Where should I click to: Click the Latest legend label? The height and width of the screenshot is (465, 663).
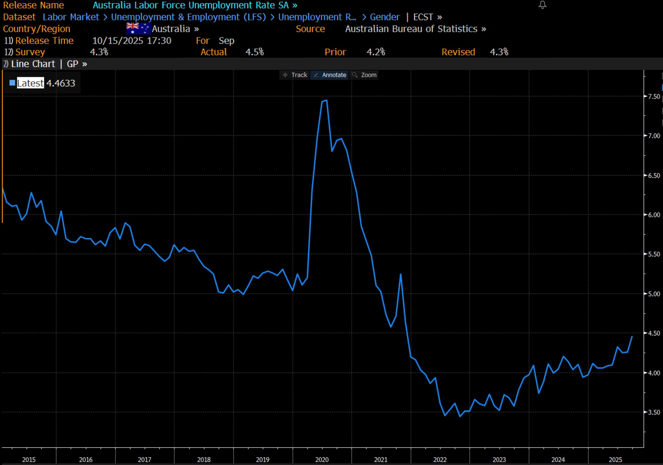tap(30, 83)
